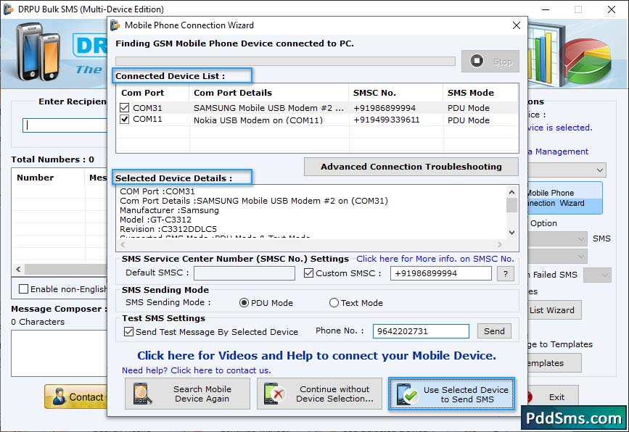Open the Failed SMS dropdown
Screen dimensions: 629x432
pos(597,275)
